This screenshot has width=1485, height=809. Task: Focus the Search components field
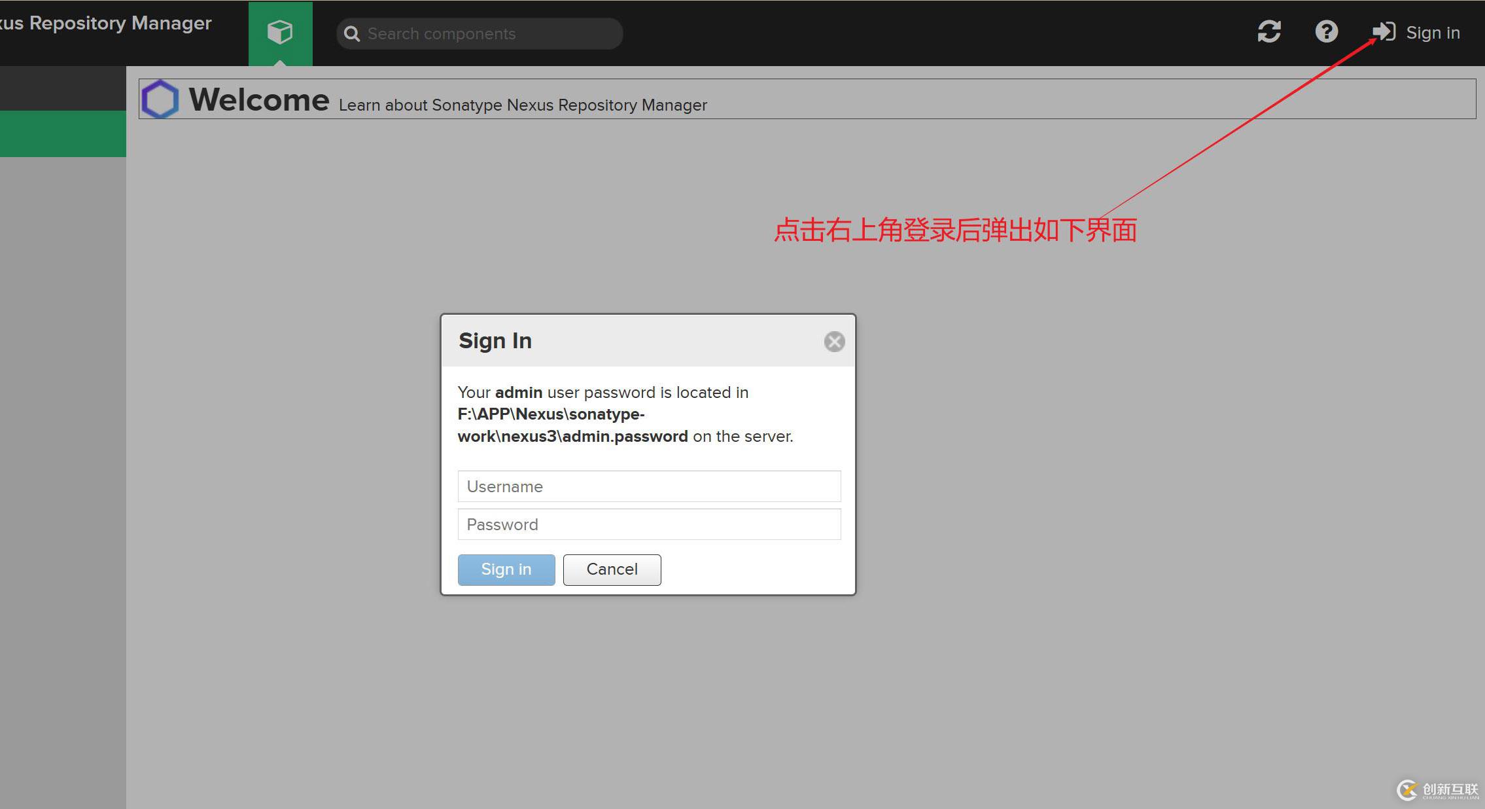coord(480,34)
